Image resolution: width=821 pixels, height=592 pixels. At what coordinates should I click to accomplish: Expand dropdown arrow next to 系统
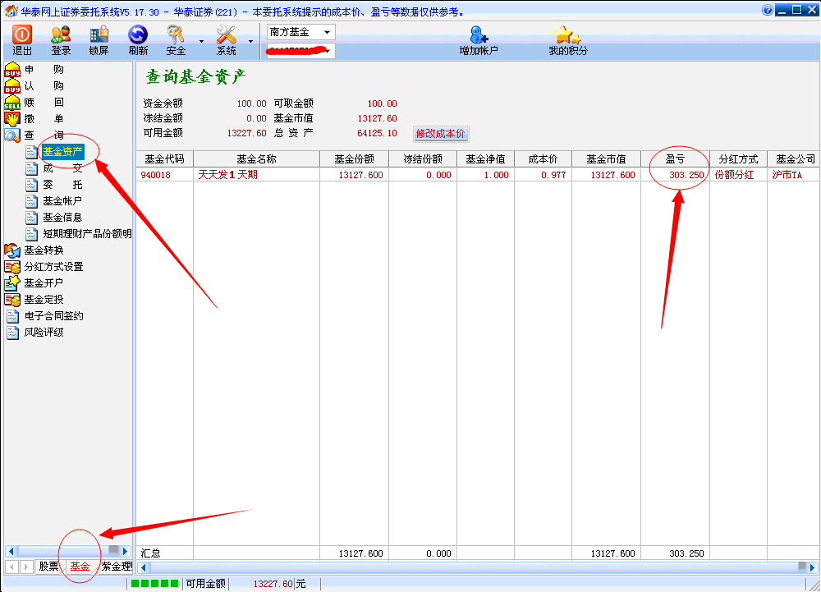250,41
